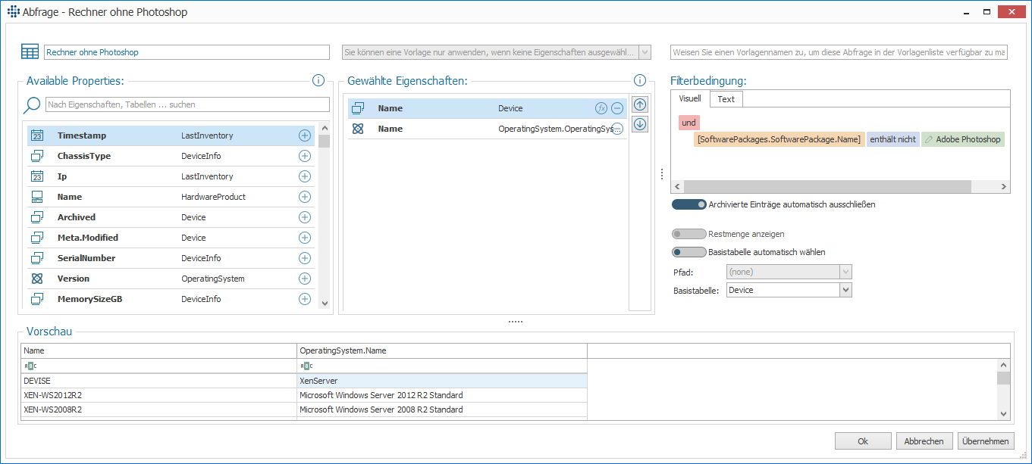Click the Übernehmen button

coord(986,441)
